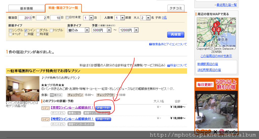The height and width of the screenshot is (139, 259).
Task: Check the 4ベッド room type
Action: click(10, 34)
